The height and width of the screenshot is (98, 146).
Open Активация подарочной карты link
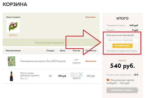click(122, 51)
